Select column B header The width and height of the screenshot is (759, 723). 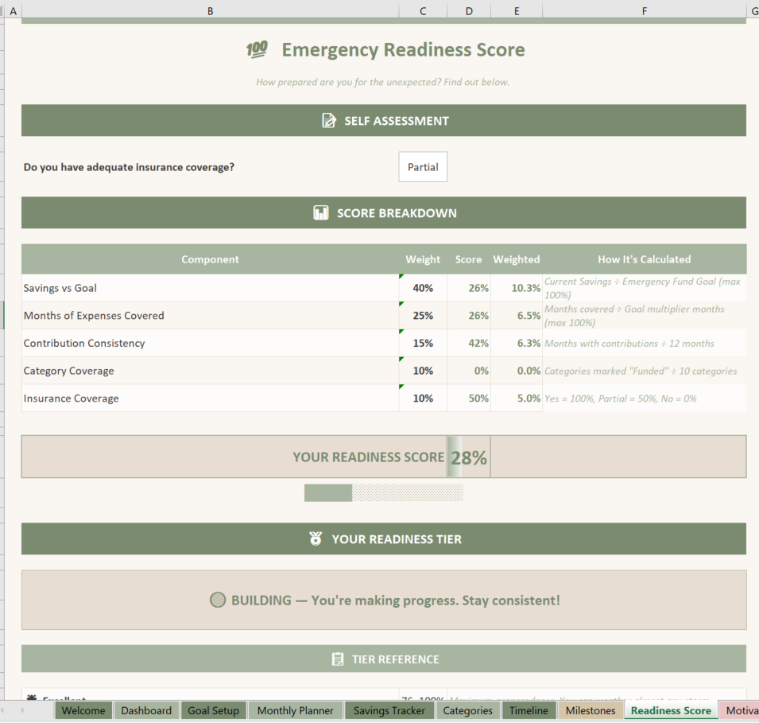[210, 10]
